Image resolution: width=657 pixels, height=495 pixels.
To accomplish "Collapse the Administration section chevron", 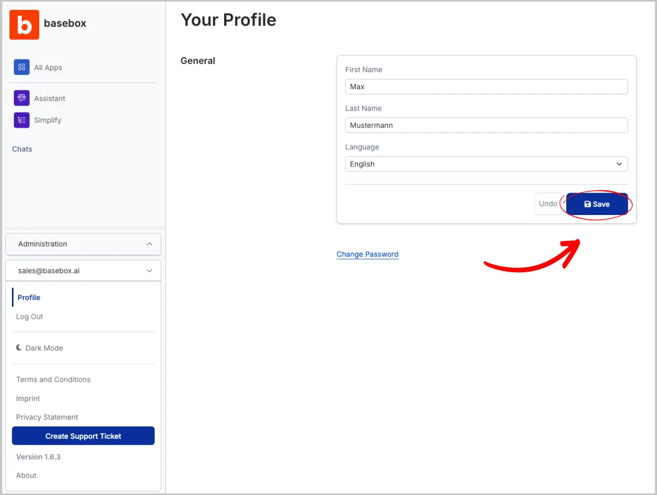I will (x=149, y=244).
